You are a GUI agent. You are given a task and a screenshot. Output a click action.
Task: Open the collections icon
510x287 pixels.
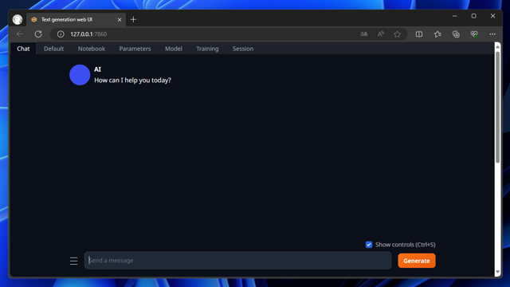[x=456, y=33]
